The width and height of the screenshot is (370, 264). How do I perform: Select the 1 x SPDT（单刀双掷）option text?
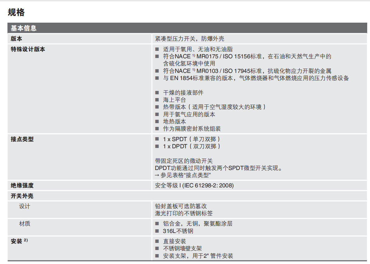coord(192,139)
